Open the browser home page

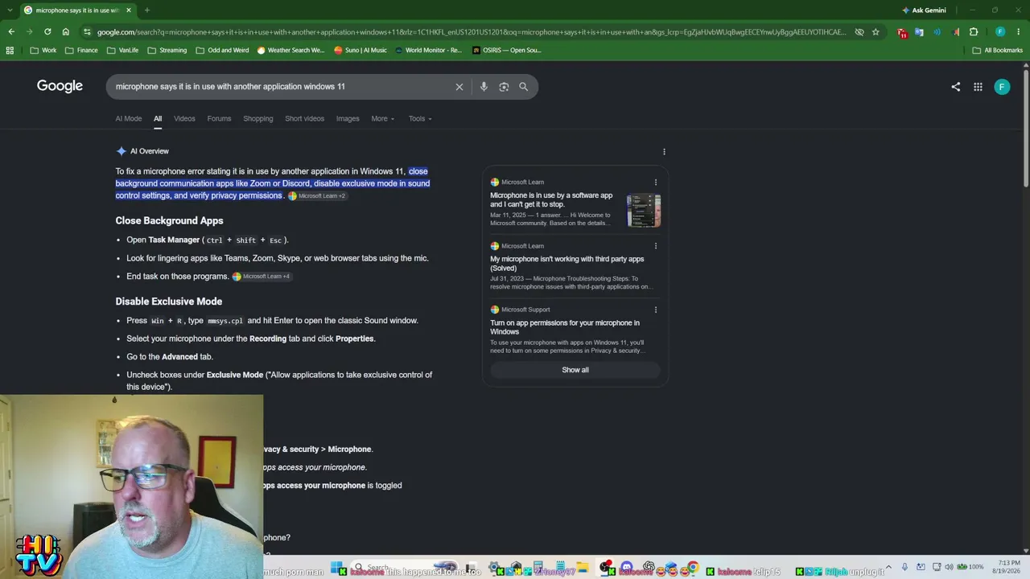(66, 32)
